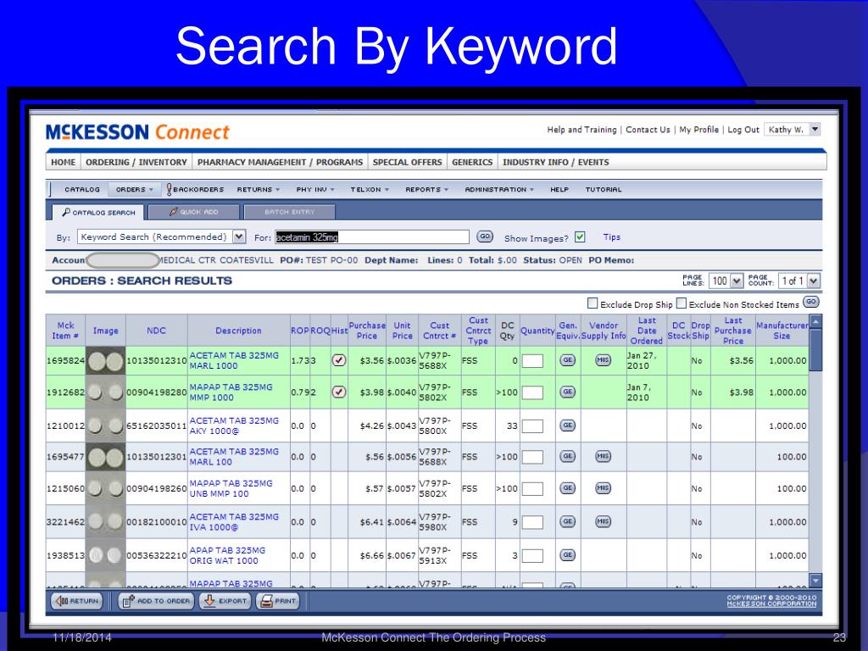Switch to Batch Entry tab
Viewport: 868px width, 651px height.
[290, 212]
